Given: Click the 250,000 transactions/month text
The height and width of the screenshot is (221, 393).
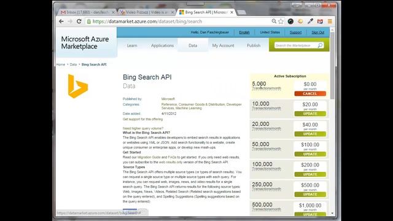Looking at the screenshot, I should coord(267,187).
